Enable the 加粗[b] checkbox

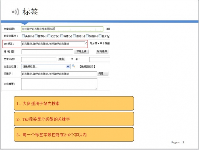87,36
